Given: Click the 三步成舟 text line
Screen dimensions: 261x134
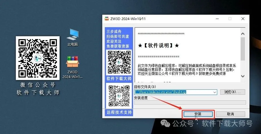Looking at the screenshot, I should 114,31.
